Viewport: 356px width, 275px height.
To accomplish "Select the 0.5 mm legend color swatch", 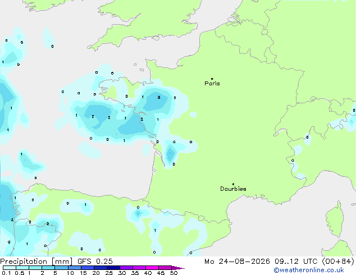I will pos(22,268).
